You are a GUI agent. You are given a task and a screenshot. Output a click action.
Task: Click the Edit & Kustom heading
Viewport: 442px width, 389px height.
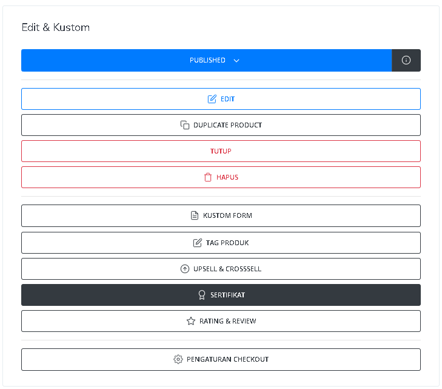[56, 27]
